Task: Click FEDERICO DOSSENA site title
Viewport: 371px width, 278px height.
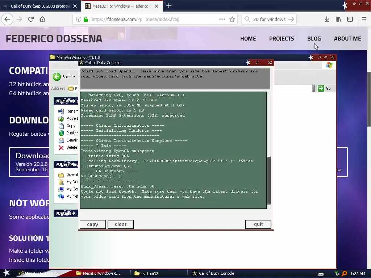Action: click(54, 39)
